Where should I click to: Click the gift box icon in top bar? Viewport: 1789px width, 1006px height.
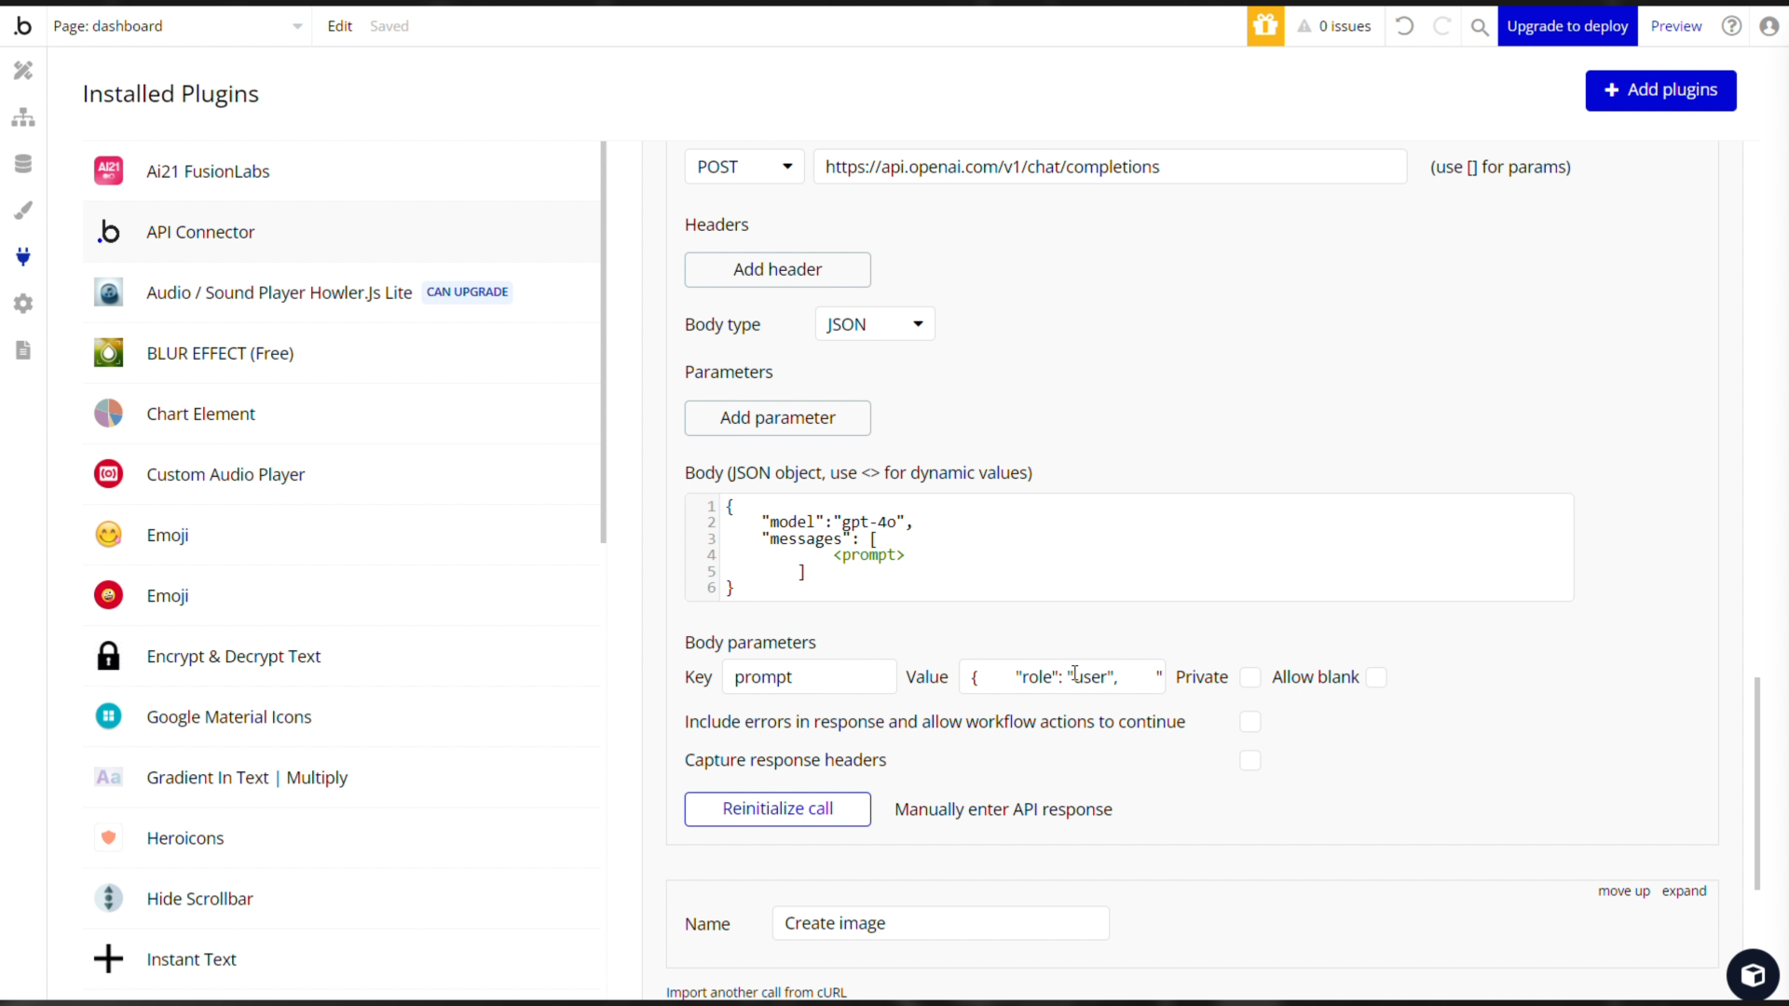[1265, 26]
